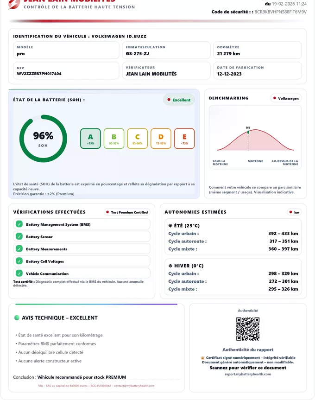
Task: Click the authenticity QR code
Action: pyautogui.click(x=248, y=329)
